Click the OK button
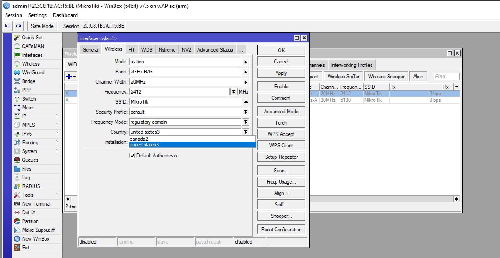 [281, 50]
